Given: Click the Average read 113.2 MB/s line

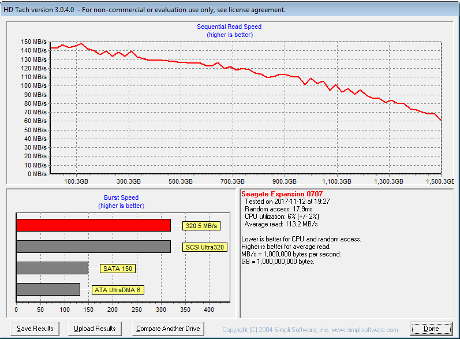Looking at the screenshot, I should tap(281, 224).
